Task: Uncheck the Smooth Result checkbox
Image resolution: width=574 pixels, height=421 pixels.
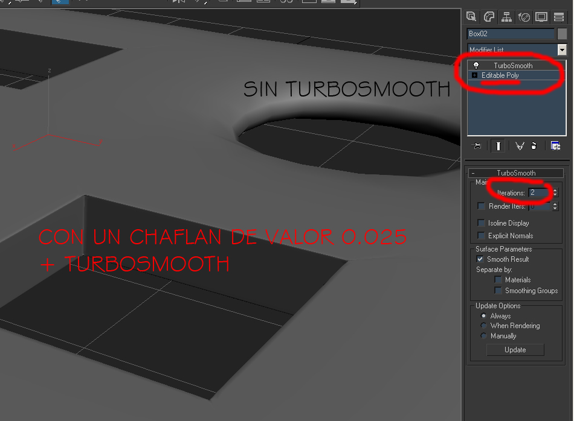Action: pos(480,259)
